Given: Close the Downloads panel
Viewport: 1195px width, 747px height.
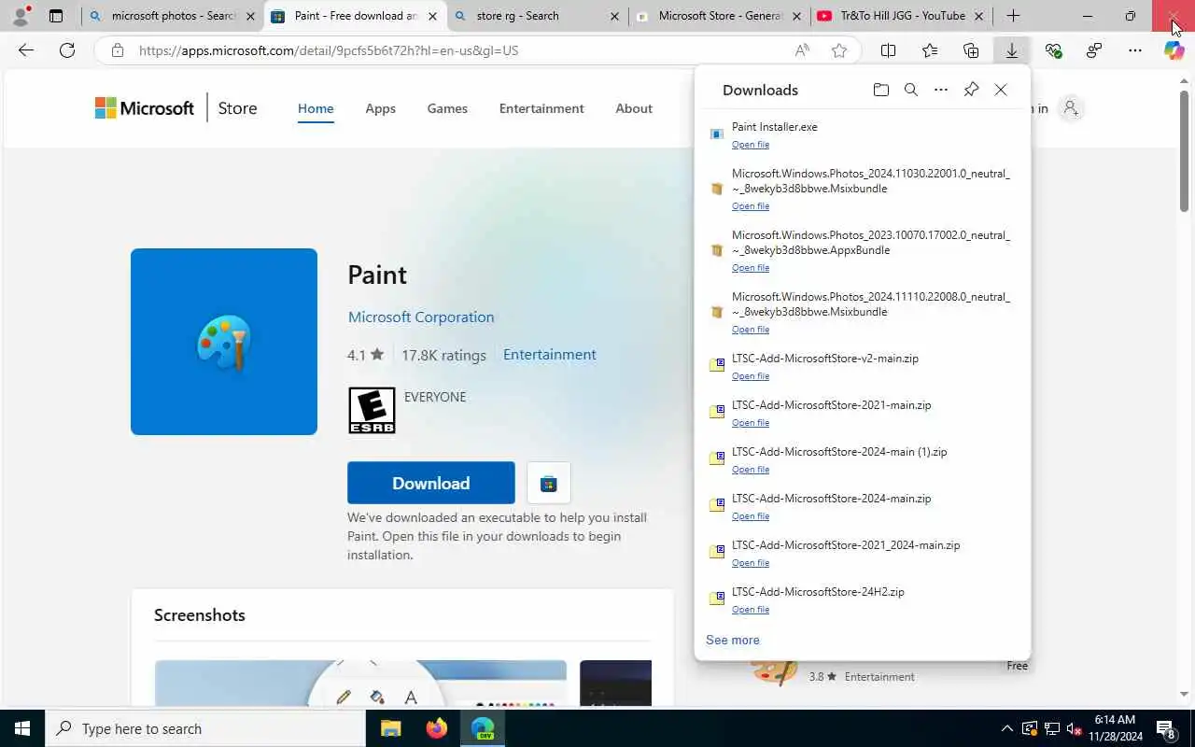Looking at the screenshot, I should click(1001, 90).
